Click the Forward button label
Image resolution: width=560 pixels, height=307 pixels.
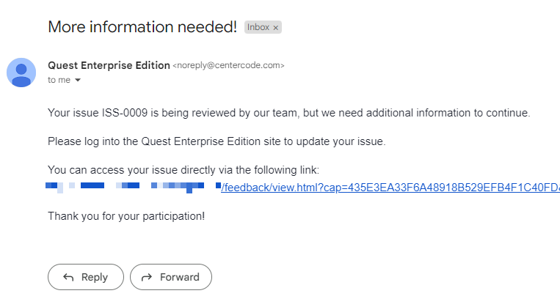tap(180, 277)
